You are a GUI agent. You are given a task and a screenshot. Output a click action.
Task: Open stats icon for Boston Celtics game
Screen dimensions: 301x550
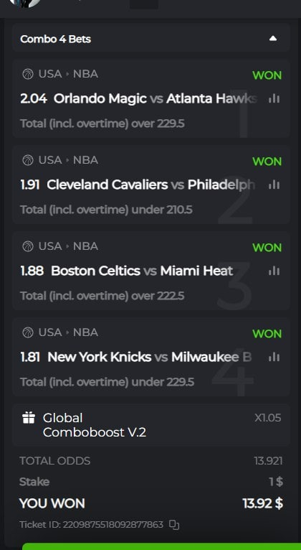tap(274, 271)
